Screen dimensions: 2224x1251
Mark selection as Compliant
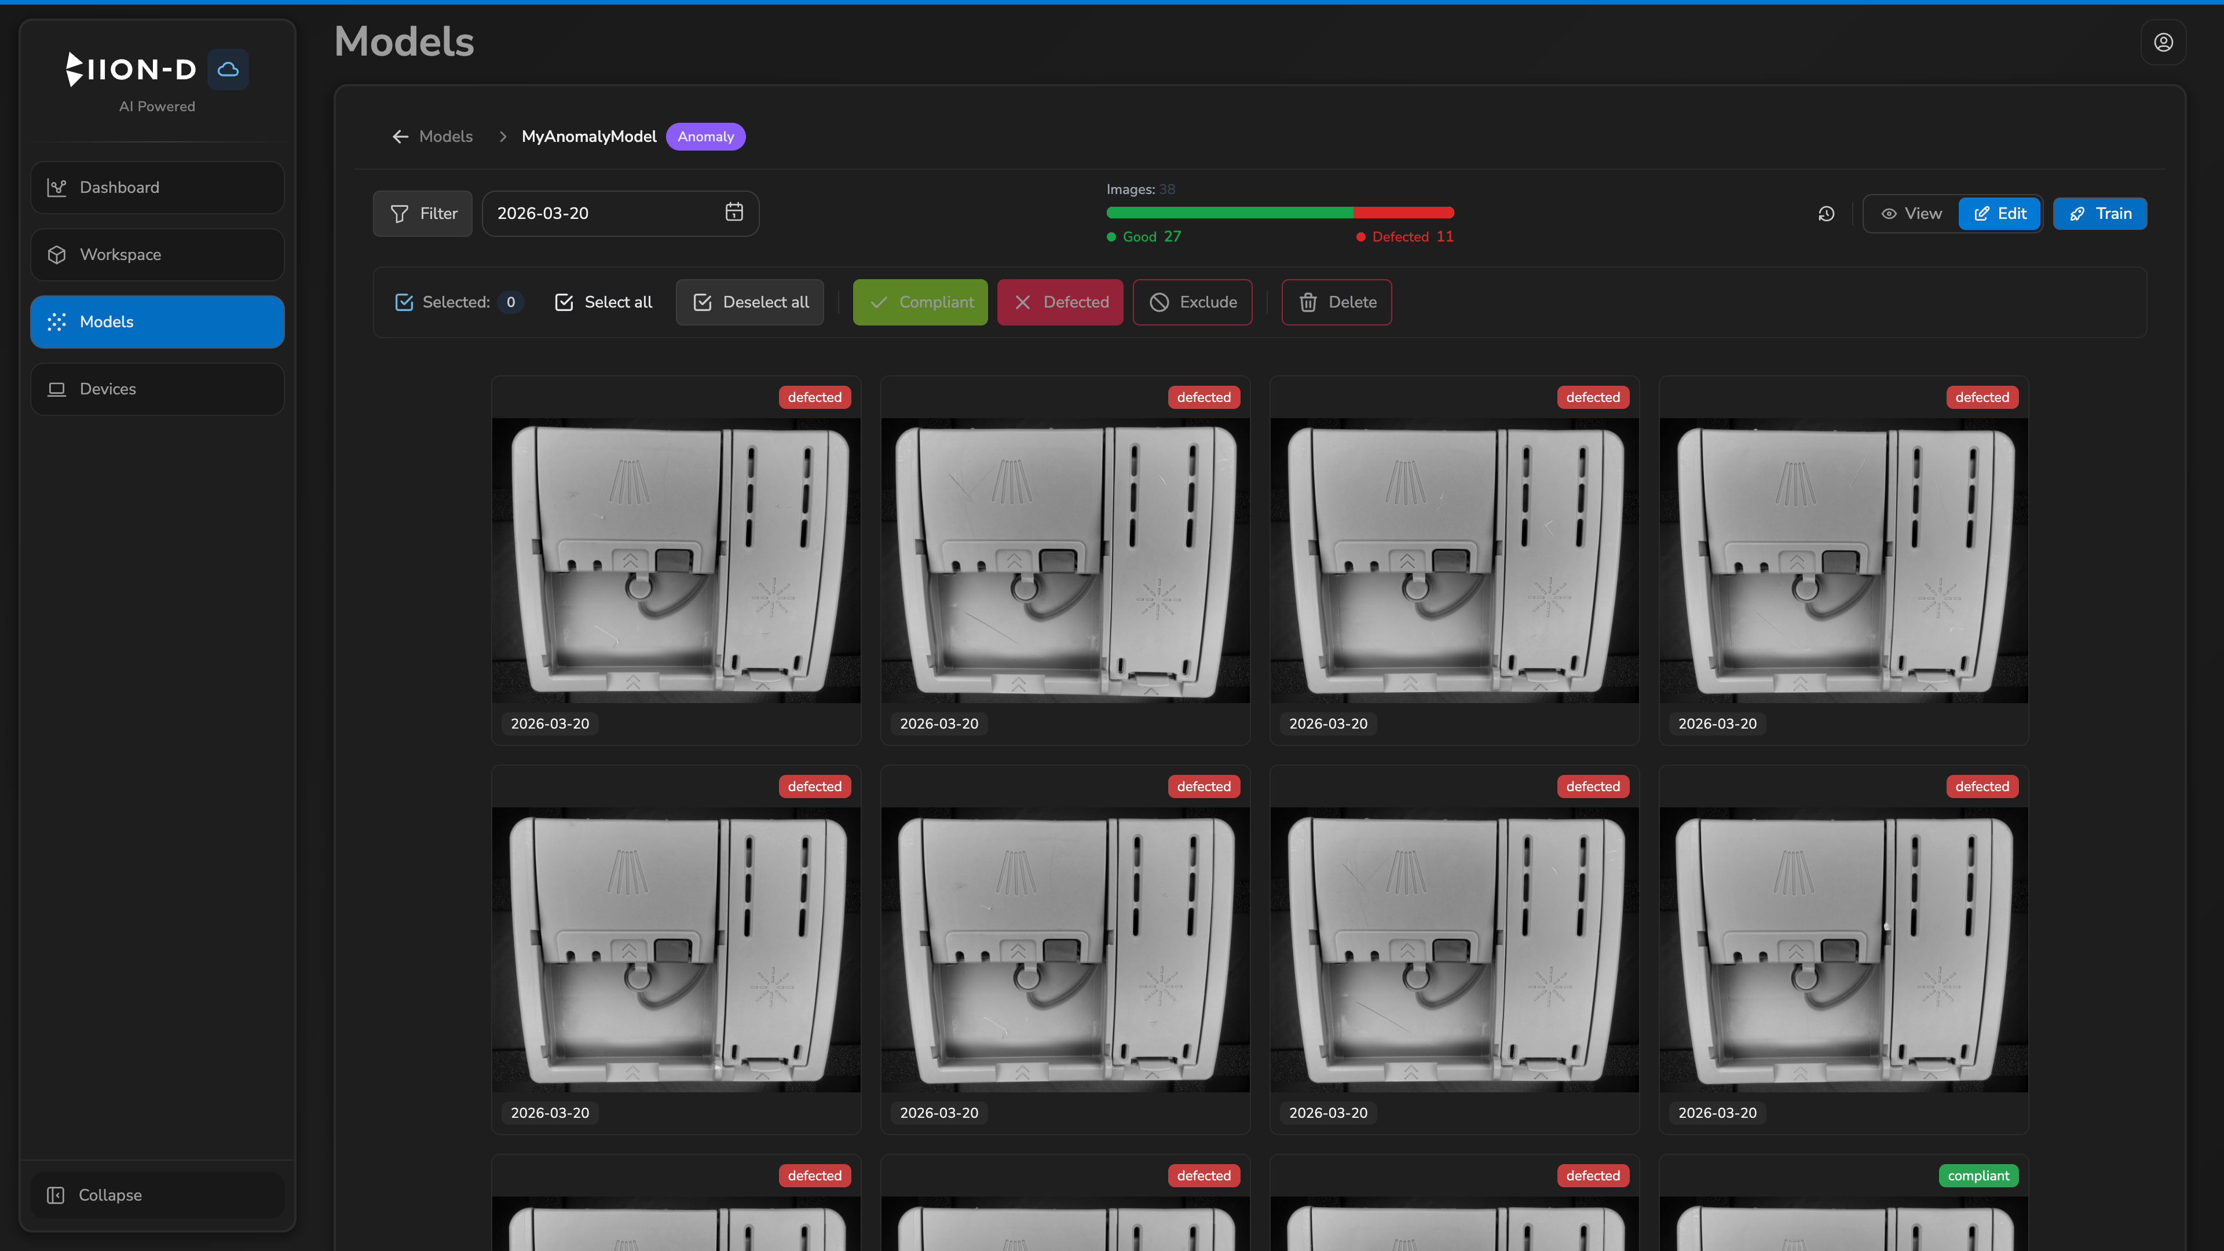click(x=920, y=302)
